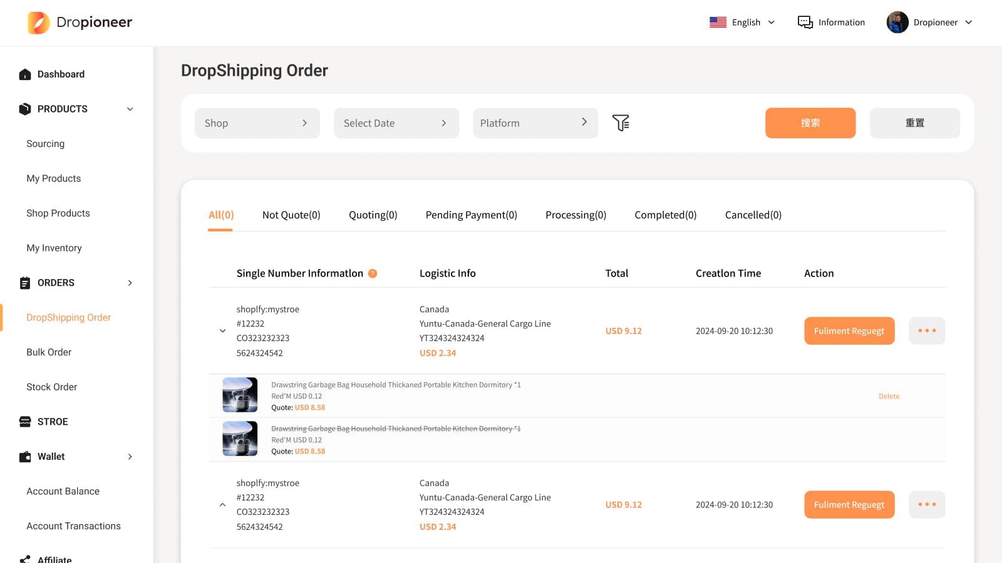Click the orange help question-mark icon
Screen dimensions: 1002x563
[x=373, y=273]
